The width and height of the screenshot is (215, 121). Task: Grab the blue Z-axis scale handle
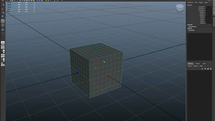point(78,73)
